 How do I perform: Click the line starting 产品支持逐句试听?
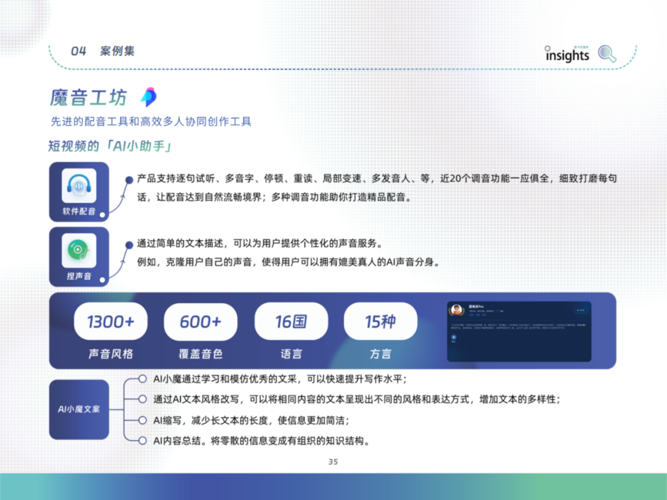(x=377, y=179)
